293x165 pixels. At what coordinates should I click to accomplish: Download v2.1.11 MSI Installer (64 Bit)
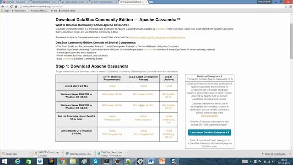[112, 105]
